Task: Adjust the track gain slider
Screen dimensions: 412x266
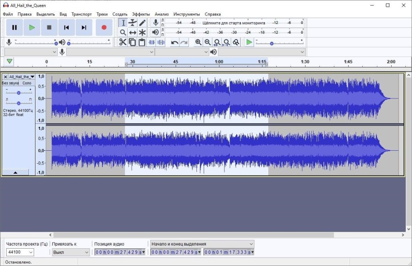Action: pos(18,93)
